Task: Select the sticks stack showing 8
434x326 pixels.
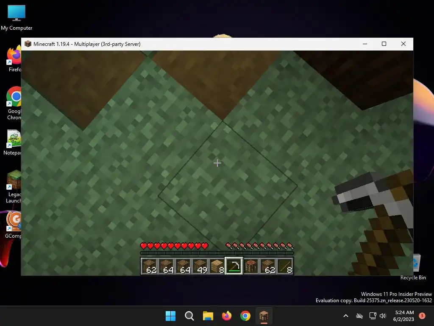Action: pyautogui.click(x=285, y=266)
